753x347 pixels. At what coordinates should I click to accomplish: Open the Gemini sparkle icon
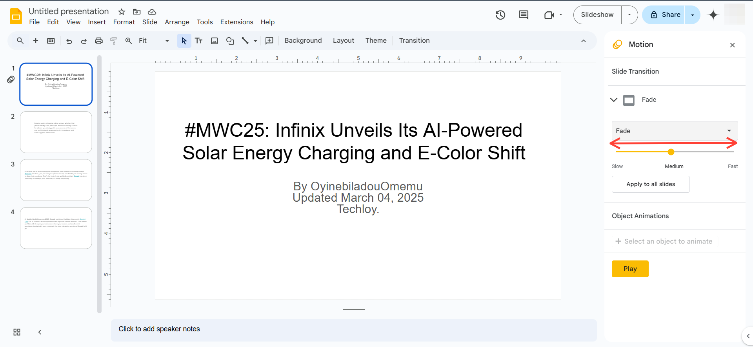713,15
